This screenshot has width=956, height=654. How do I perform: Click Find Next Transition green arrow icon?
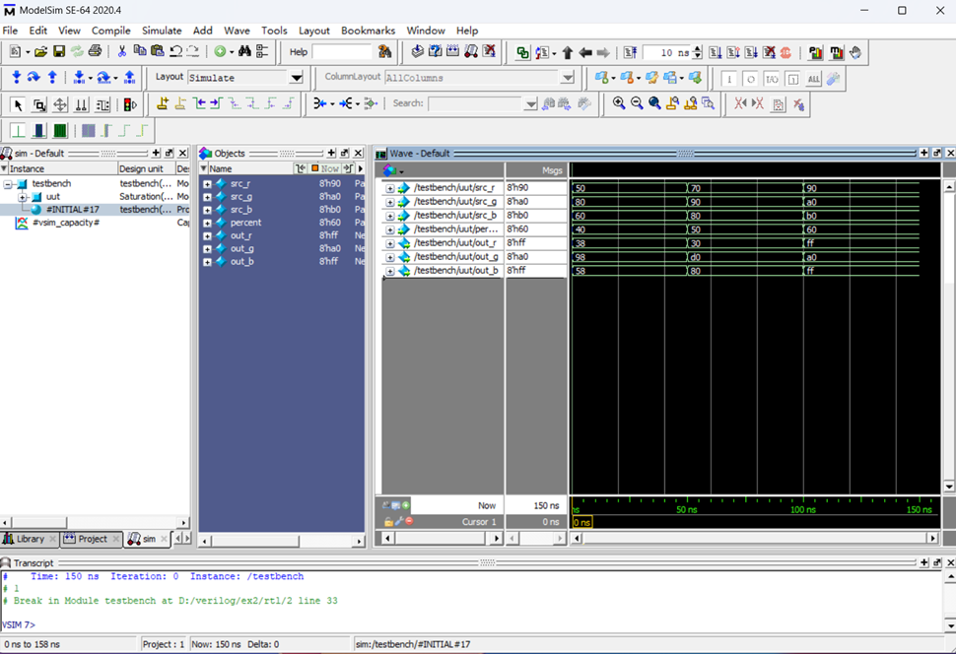click(216, 103)
